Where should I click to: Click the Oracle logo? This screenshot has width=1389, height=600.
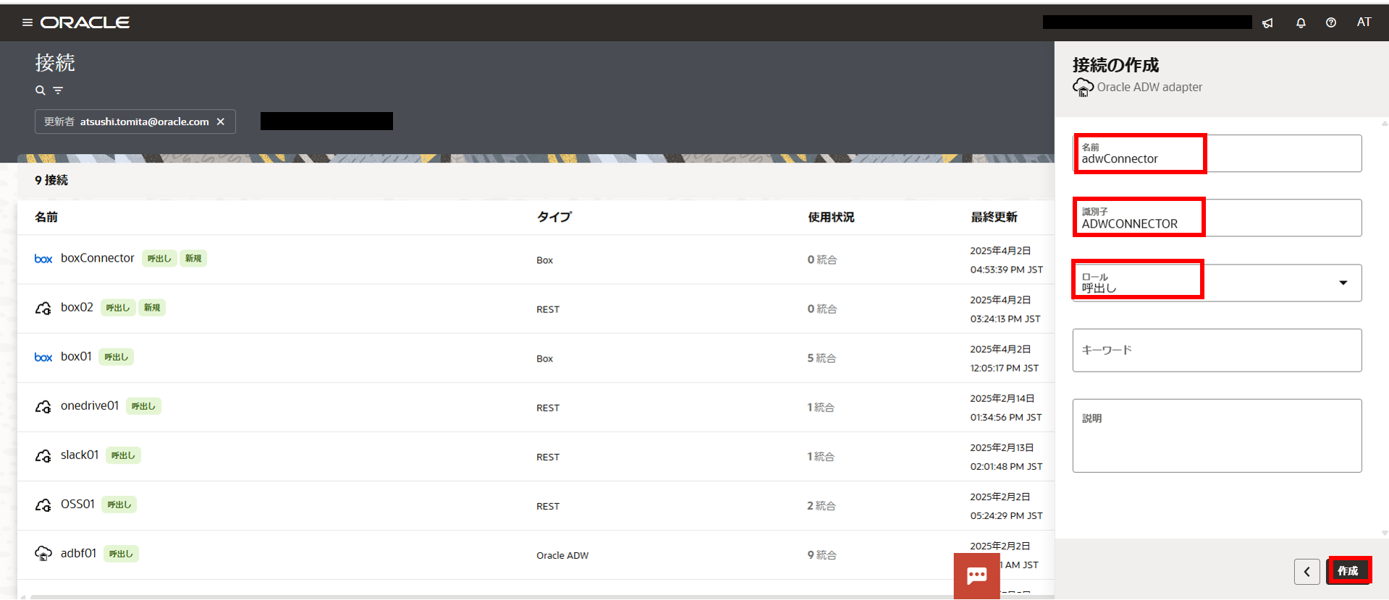[85, 22]
